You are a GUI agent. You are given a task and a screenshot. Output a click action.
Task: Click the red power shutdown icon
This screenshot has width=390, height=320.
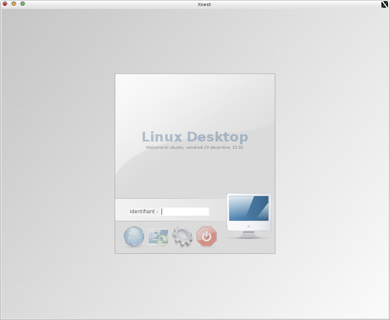(x=207, y=237)
